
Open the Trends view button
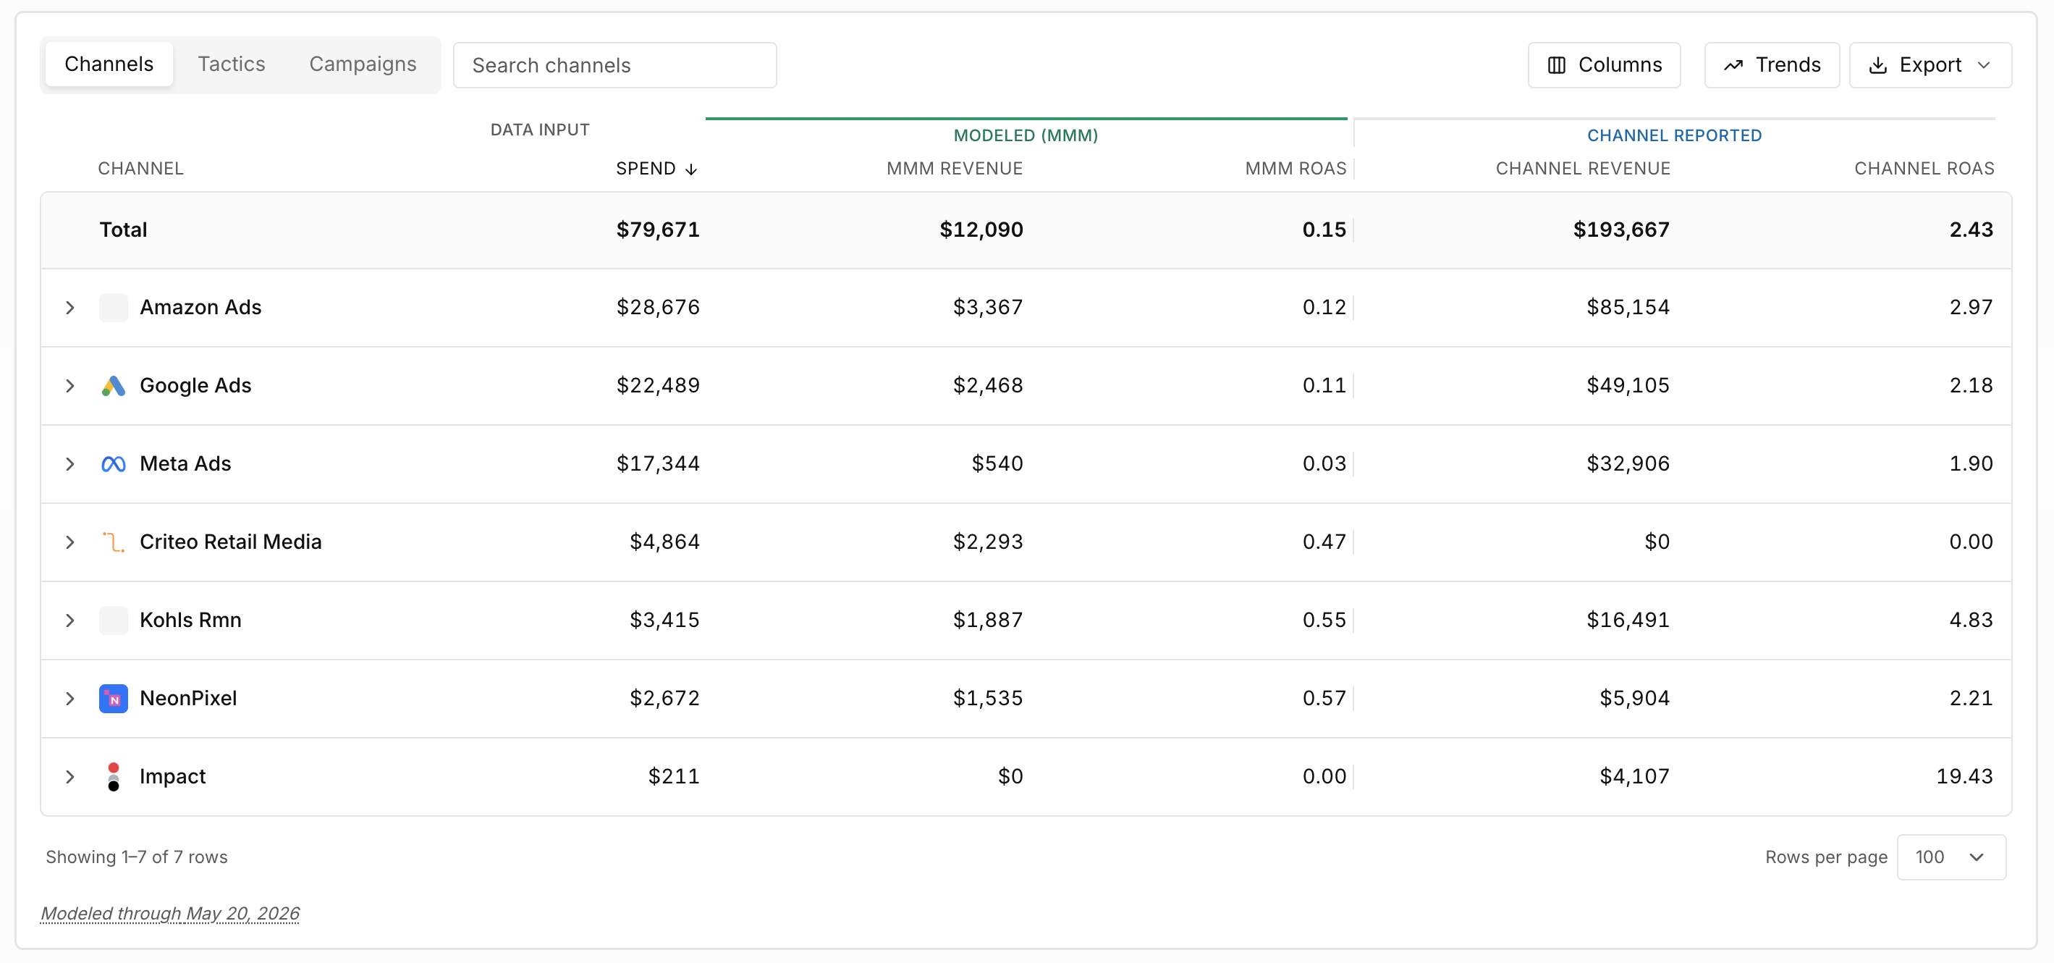point(1772,65)
